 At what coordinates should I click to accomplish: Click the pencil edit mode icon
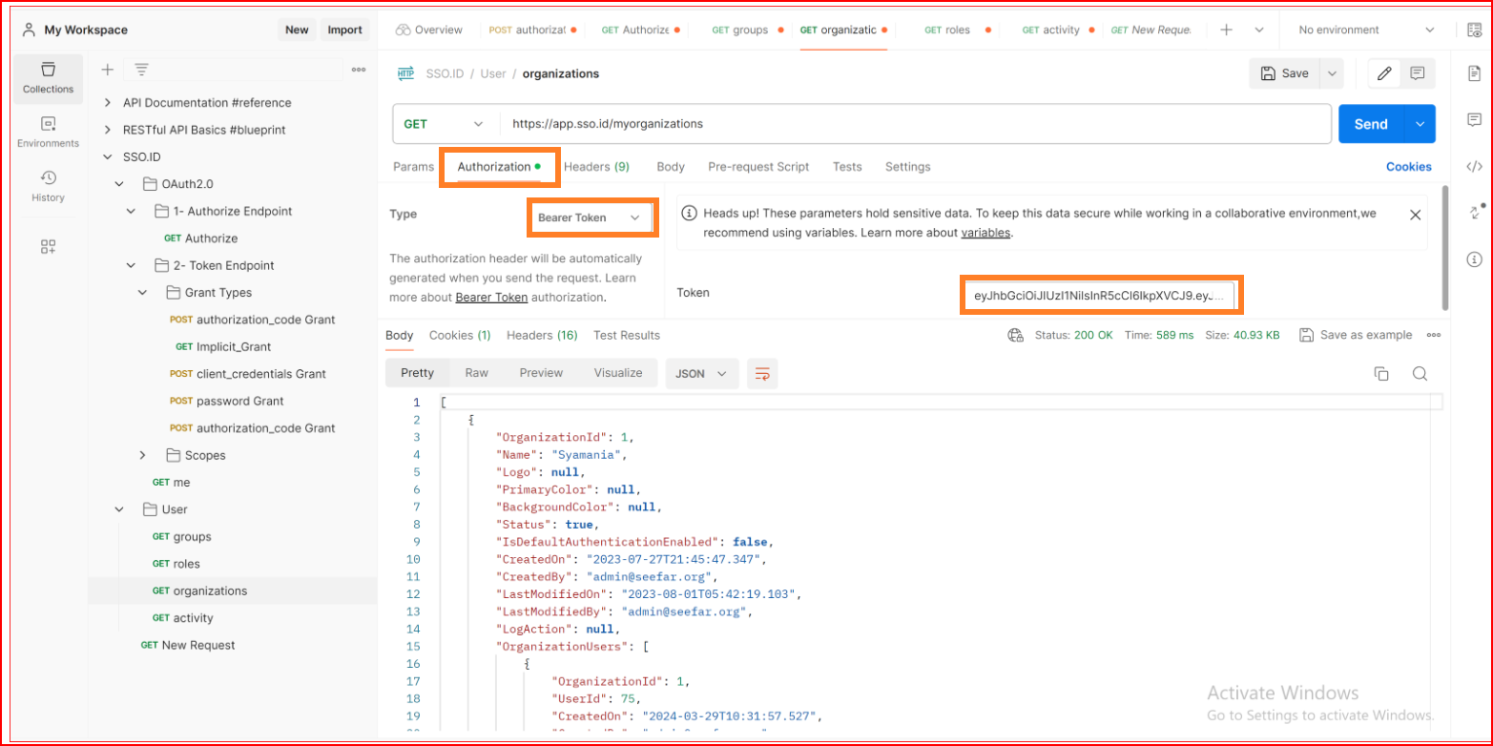[1384, 73]
